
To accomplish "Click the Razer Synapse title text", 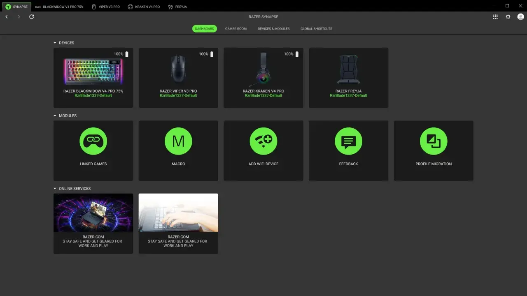I will [263, 17].
